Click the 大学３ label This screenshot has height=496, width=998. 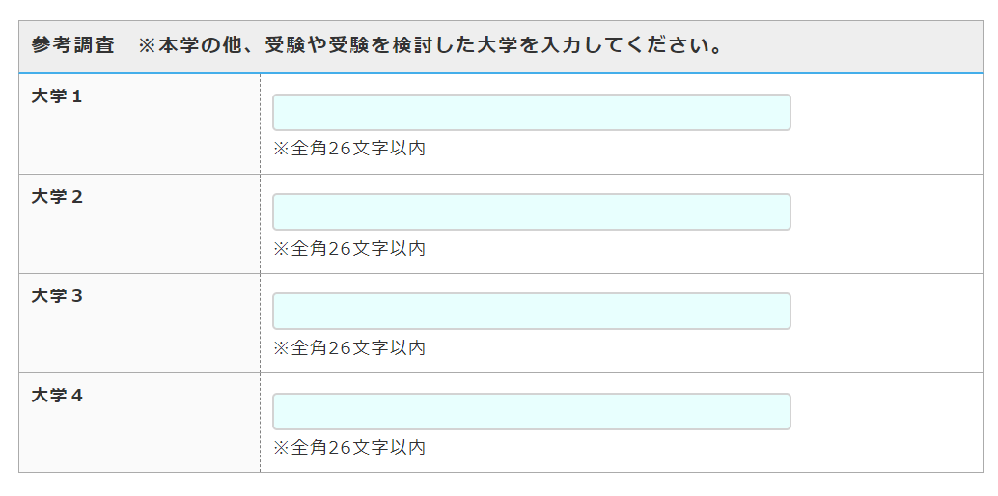pyautogui.click(x=57, y=296)
